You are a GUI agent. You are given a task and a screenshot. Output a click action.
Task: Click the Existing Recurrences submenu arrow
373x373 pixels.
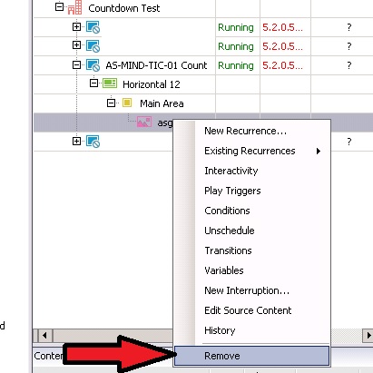pyautogui.click(x=319, y=151)
